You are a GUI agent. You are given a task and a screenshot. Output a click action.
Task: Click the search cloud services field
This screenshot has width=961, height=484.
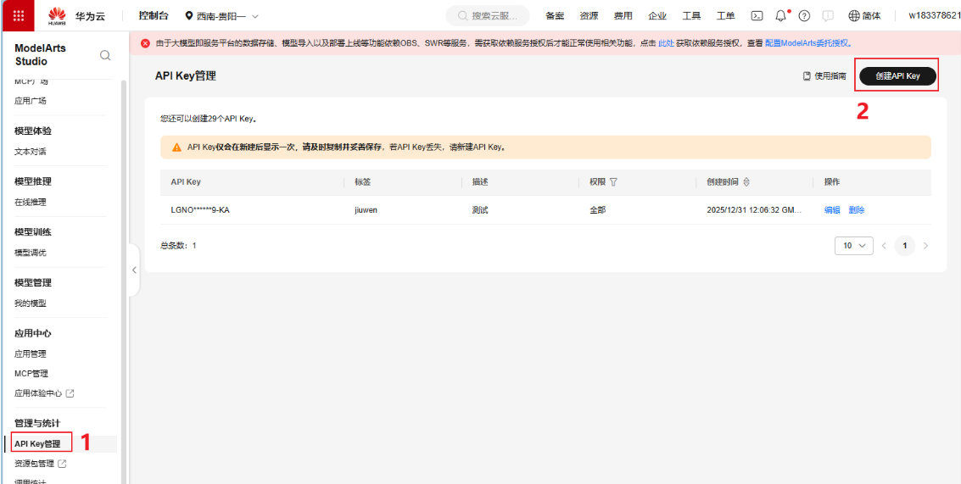(487, 16)
